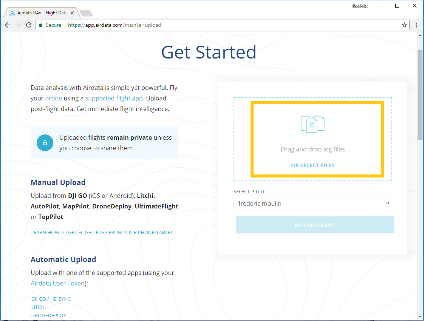Open Learn how to get flight files link

tap(102, 232)
